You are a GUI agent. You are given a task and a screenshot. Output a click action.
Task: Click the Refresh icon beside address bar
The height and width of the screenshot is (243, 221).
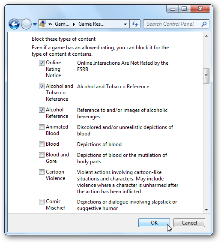[135, 24]
